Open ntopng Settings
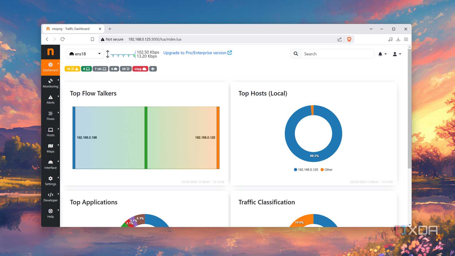 [x=50, y=181]
